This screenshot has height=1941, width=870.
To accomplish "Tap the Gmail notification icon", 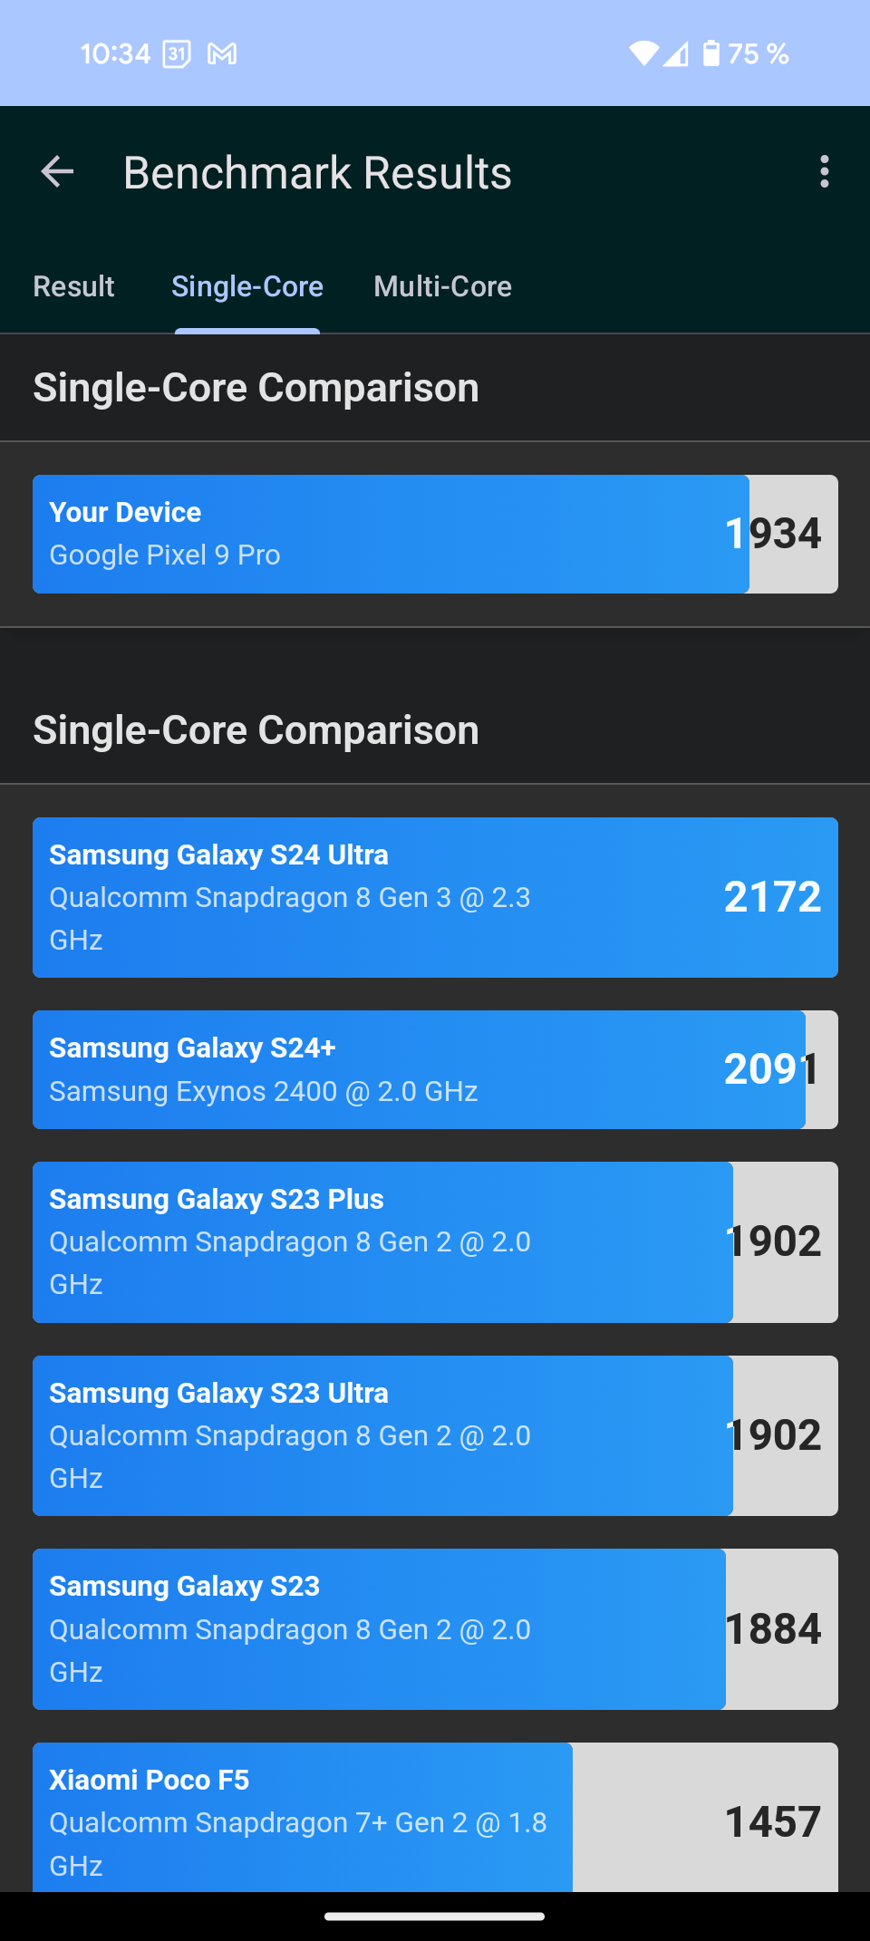I will pyautogui.click(x=222, y=54).
